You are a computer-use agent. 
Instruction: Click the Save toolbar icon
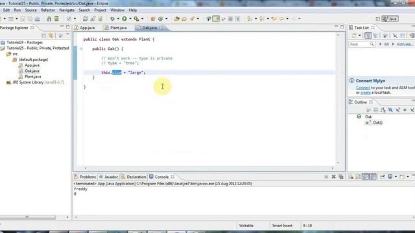(23, 19)
